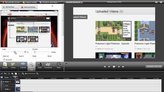Click the Undo icon in timeline toolbar
The width and height of the screenshot is (164, 92).
(2, 74)
